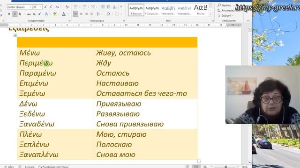
Task: Apply font color
Action: pos(64,14)
